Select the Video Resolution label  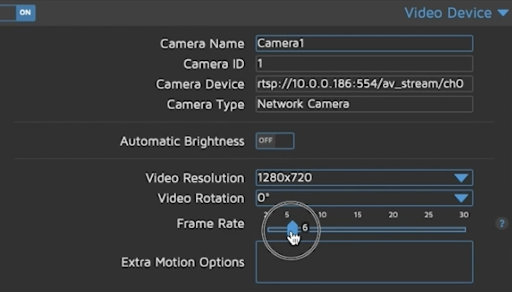click(x=195, y=178)
